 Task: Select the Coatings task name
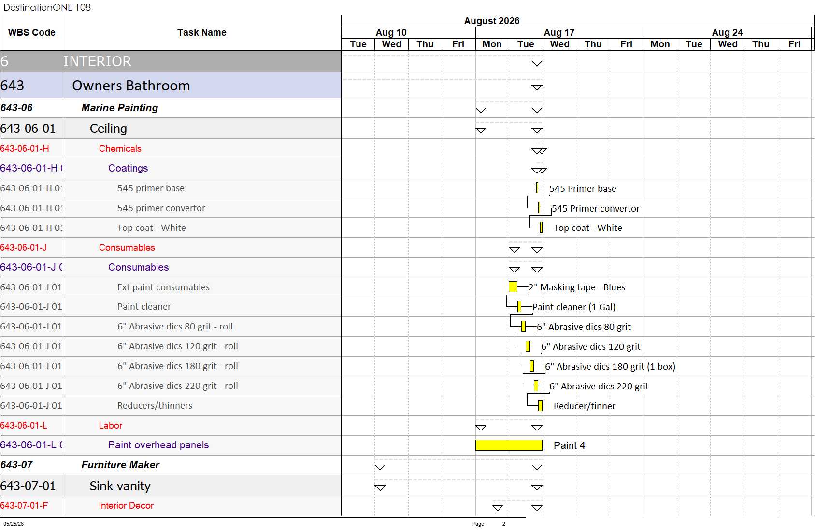(128, 168)
